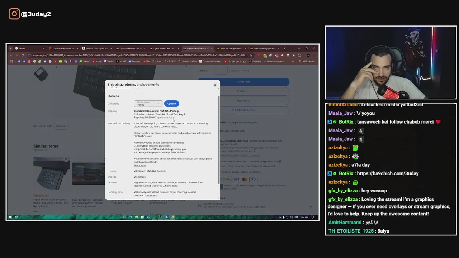The image size is (459, 258).
Task: Click the Mastercard payment icon
Action: (245, 180)
